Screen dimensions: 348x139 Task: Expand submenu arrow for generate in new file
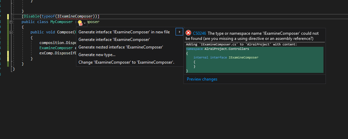point(179,32)
